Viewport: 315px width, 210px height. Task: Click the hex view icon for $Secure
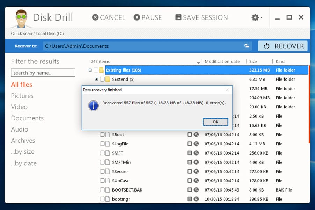tap(190, 171)
